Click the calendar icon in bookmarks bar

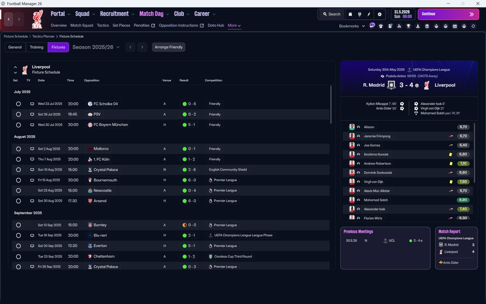point(455,26)
